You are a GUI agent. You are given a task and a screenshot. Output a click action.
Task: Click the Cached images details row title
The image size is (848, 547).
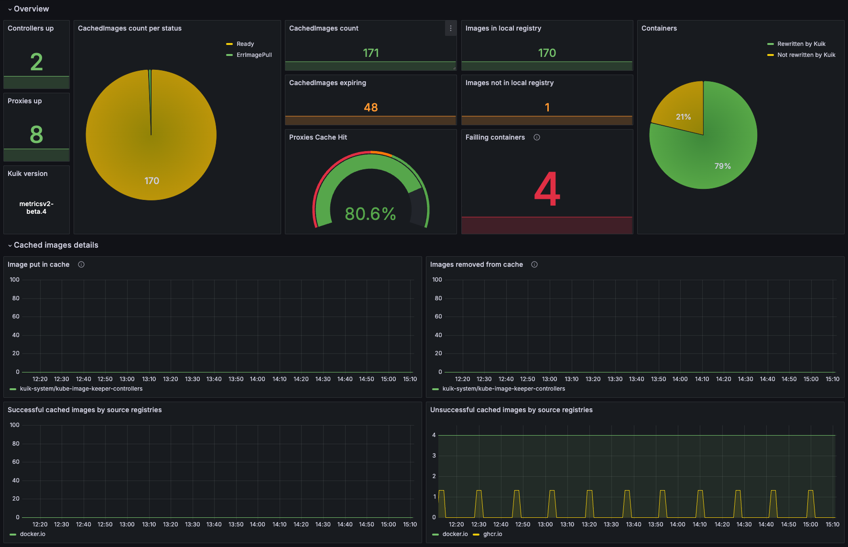click(56, 245)
